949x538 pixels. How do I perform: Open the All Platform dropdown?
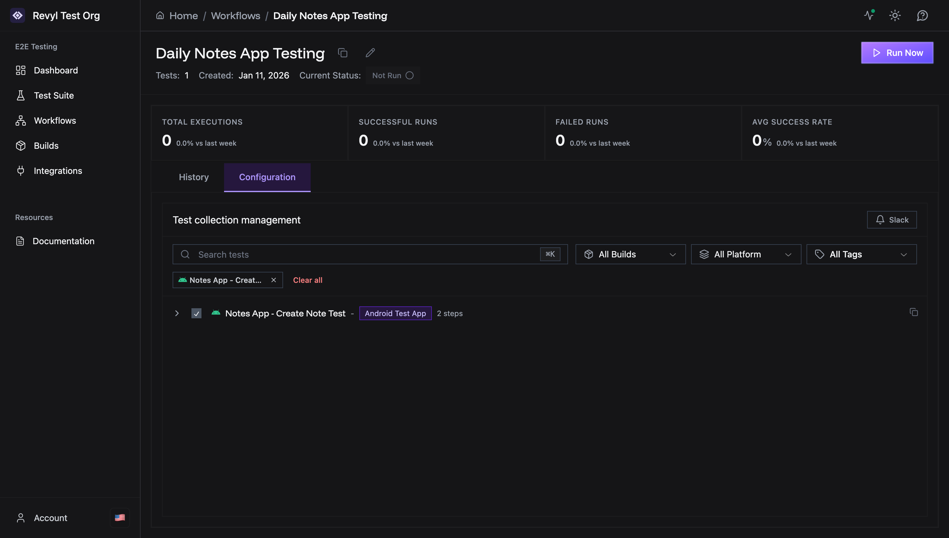(745, 254)
